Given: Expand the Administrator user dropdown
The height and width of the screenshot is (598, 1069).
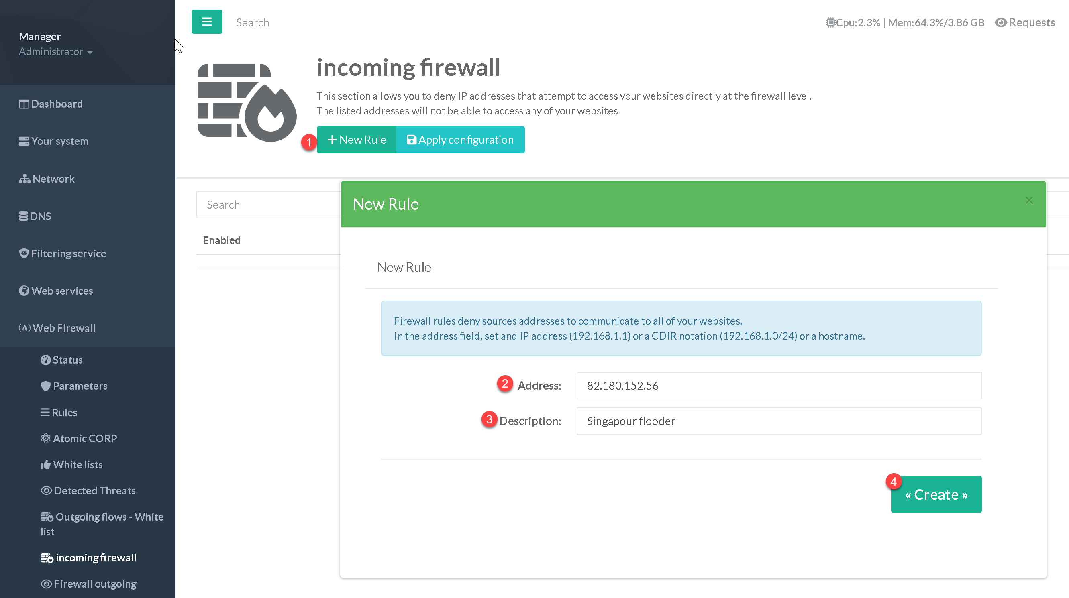Looking at the screenshot, I should point(55,51).
